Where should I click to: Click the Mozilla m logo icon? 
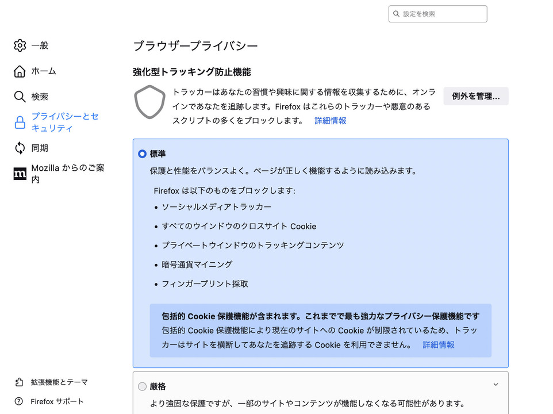[x=20, y=174]
